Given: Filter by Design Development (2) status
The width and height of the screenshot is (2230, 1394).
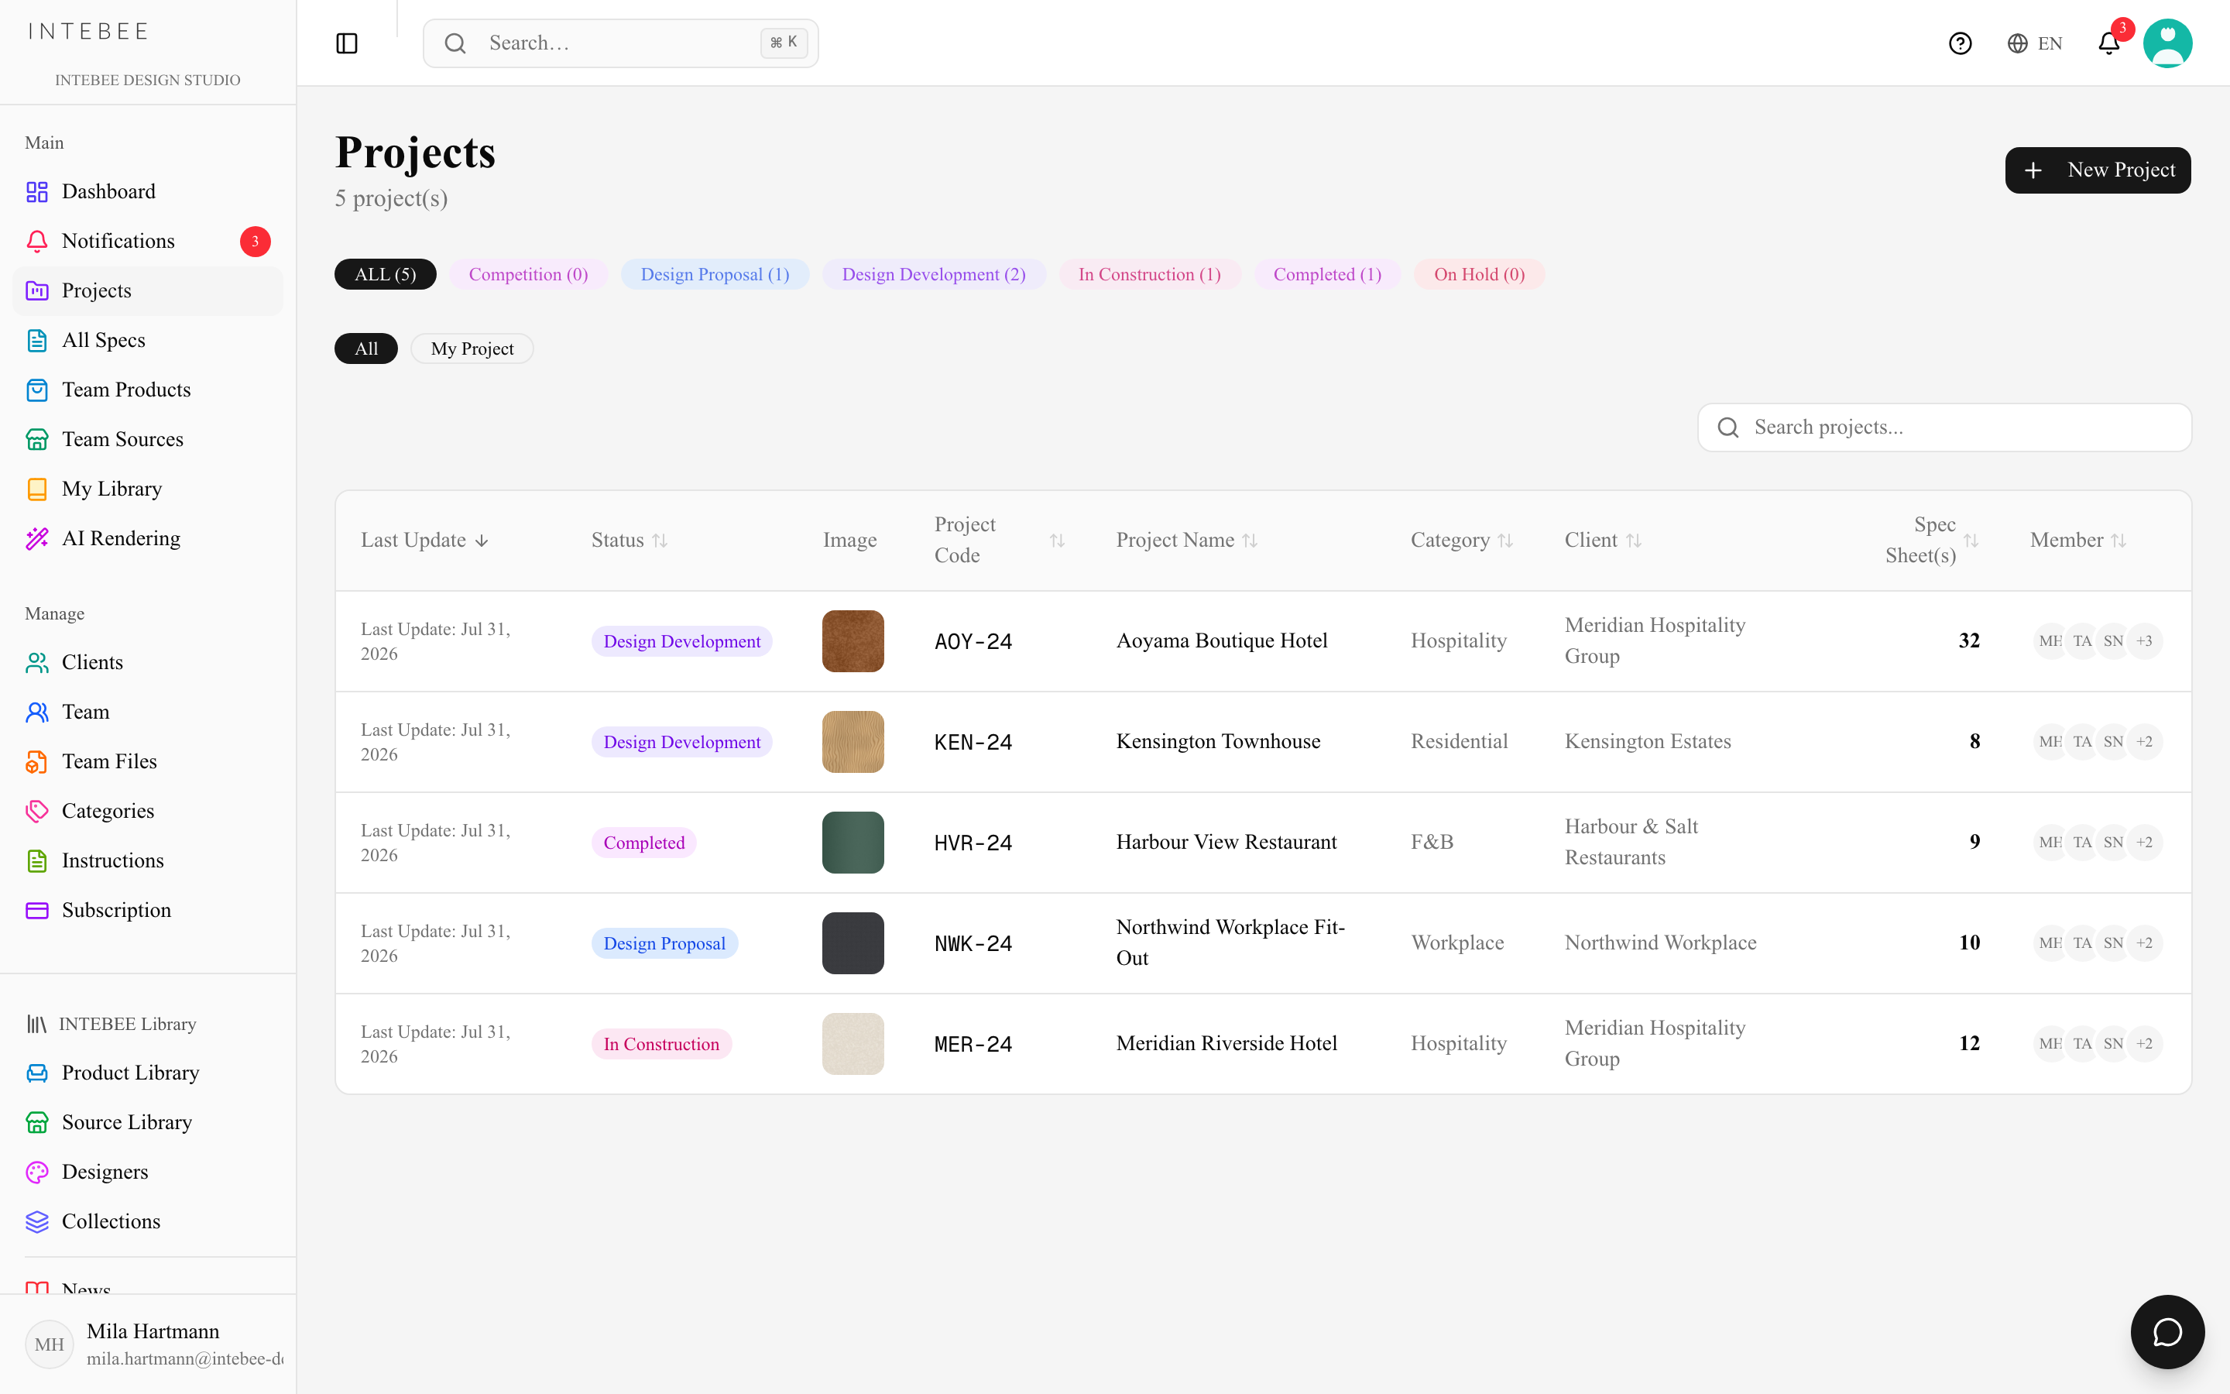Looking at the screenshot, I should pyautogui.click(x=934, y=275).
